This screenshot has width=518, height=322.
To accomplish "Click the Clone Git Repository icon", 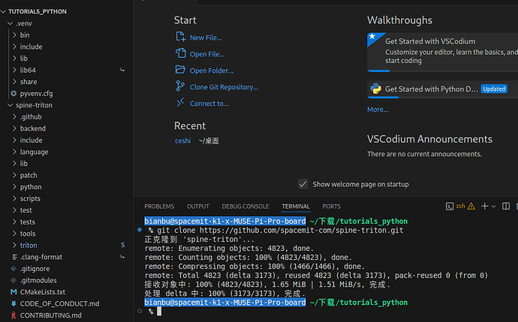I will tap(180, 87).
